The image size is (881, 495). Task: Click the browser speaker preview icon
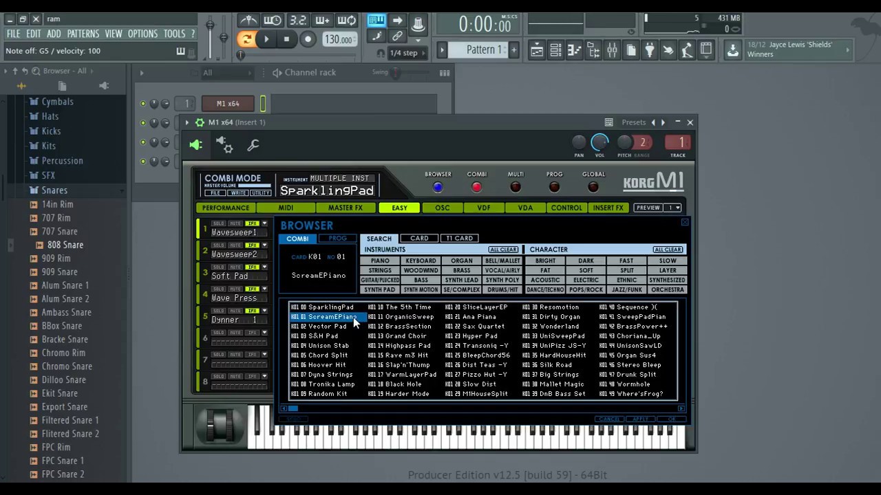pyautogui.click(x=104, y=86)
